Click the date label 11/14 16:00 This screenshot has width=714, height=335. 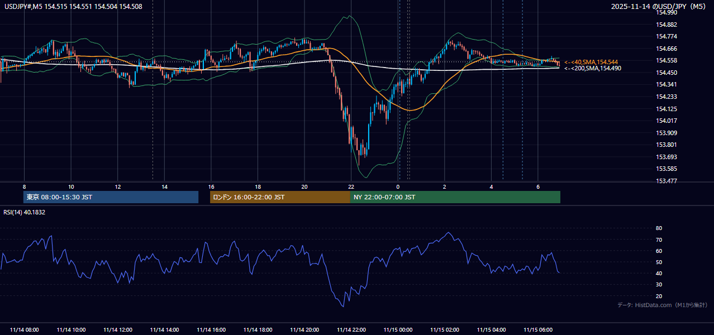click(x=211, y=330)
